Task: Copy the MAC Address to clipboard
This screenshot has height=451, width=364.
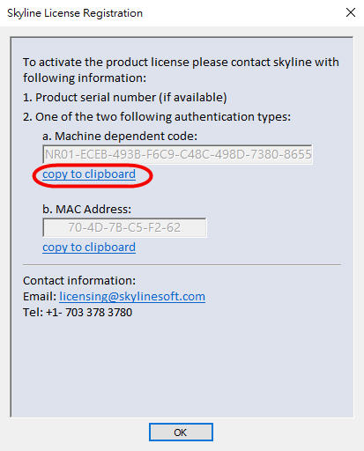Action: [89, 248]
